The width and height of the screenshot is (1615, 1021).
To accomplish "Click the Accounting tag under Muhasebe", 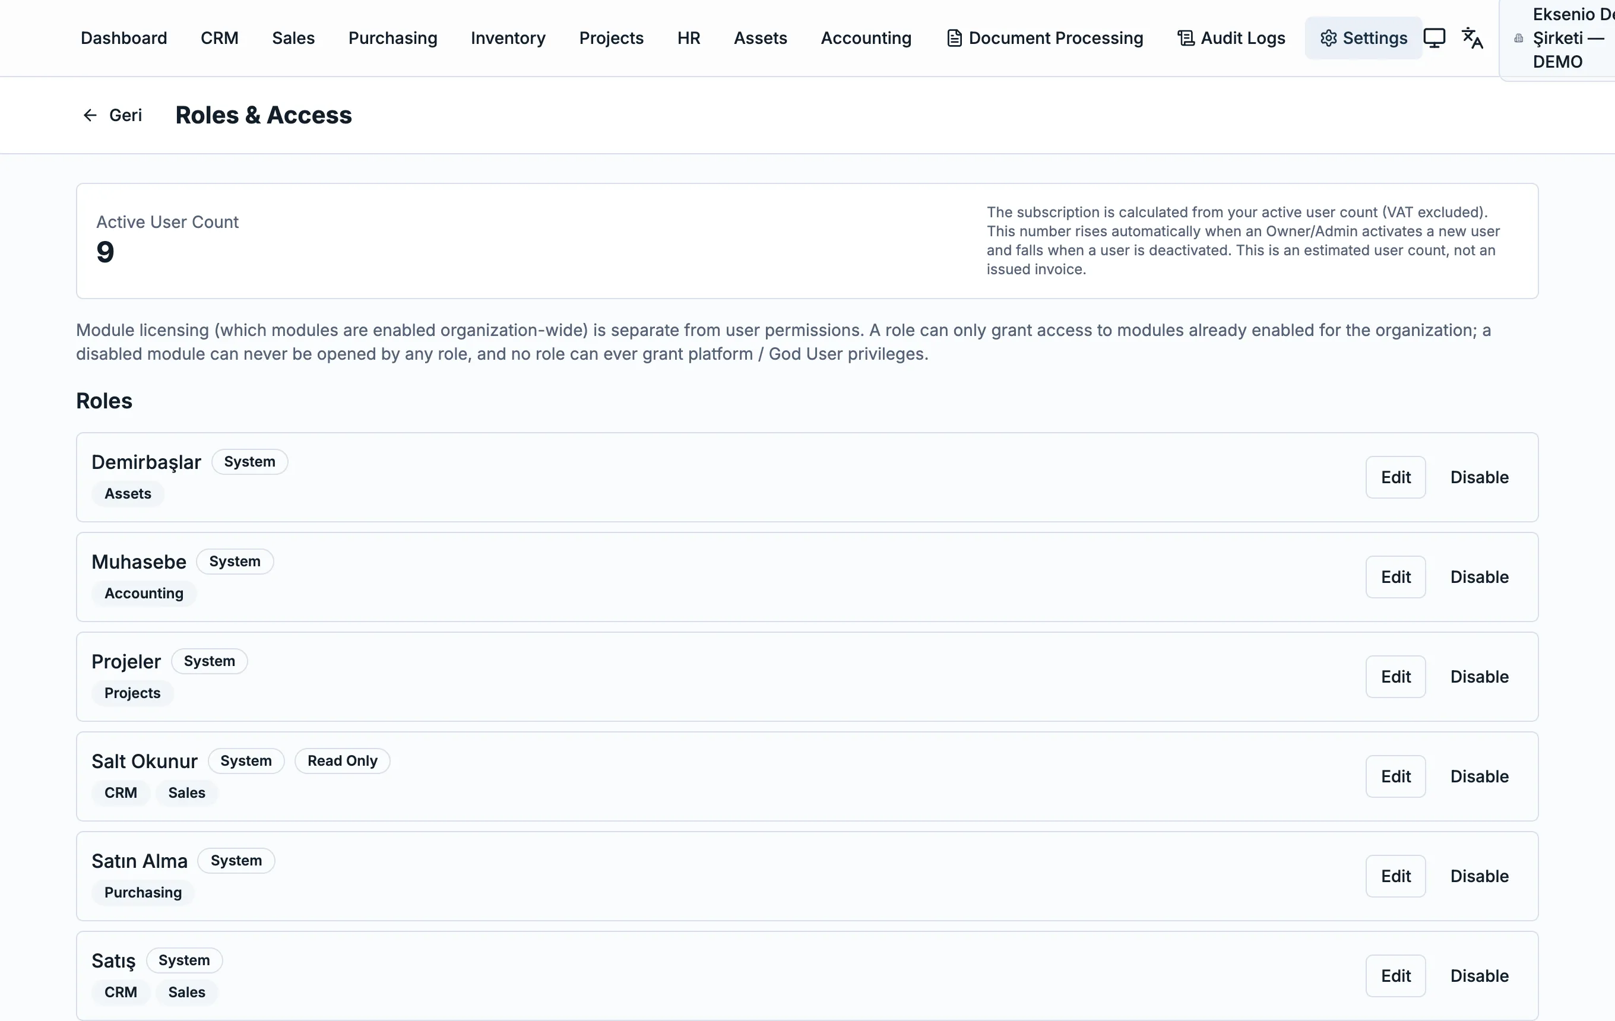I will point(144,594).
